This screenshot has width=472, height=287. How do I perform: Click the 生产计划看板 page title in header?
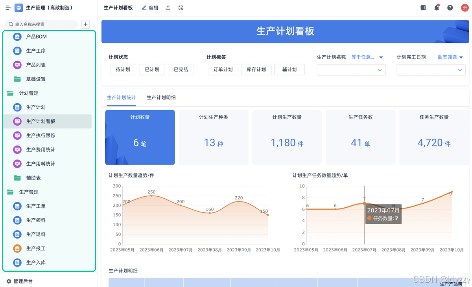click(x=118, y=8)
